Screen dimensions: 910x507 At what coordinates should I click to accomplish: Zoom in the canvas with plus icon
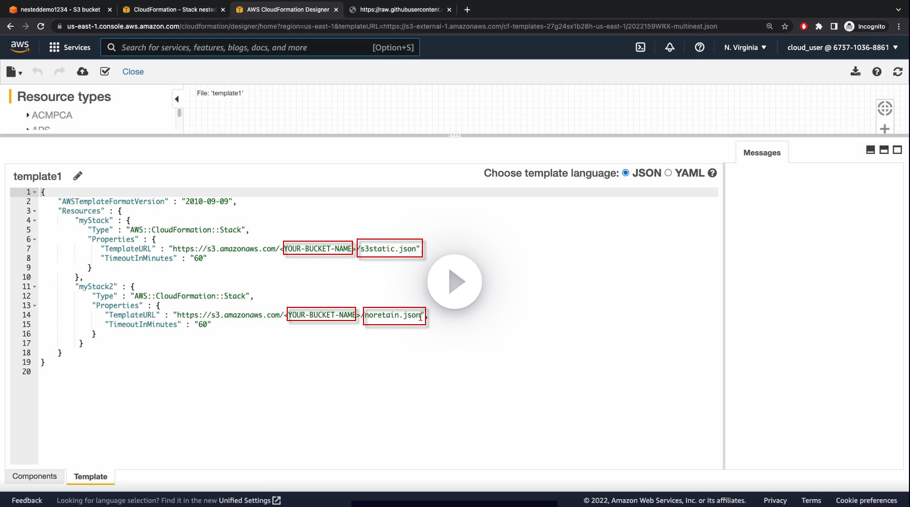tap(885, 129)
